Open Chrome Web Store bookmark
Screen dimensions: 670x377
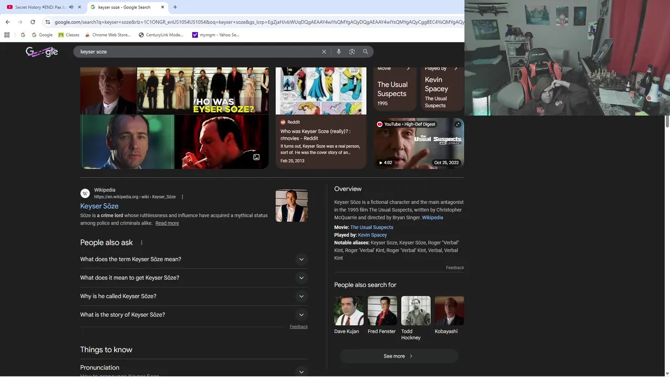108,35
